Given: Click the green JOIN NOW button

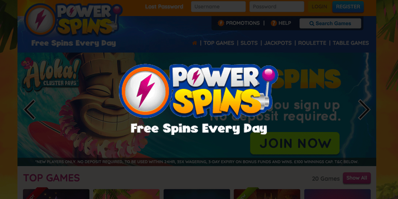Looking at the screenshot, I should [295, 143].
